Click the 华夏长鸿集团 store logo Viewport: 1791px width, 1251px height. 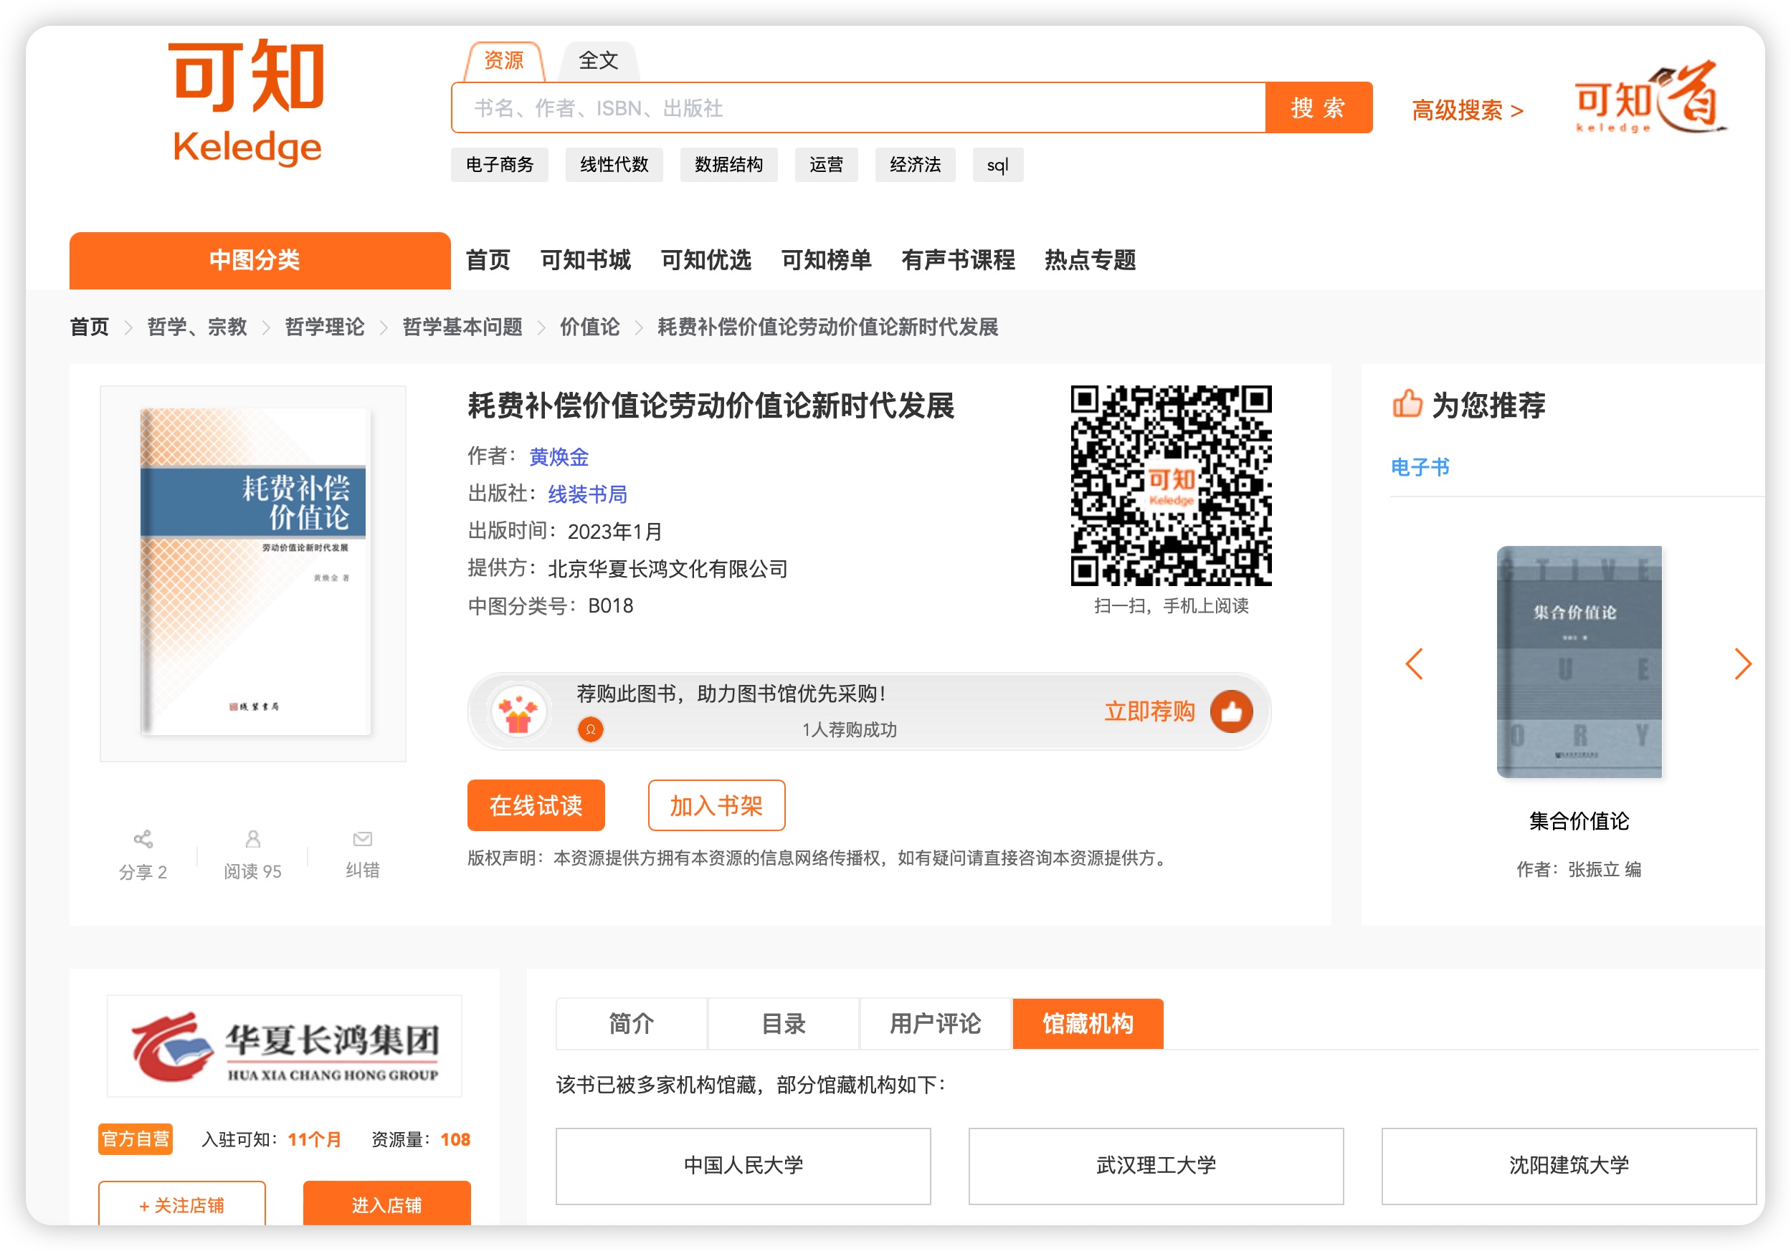(285, 1046)
